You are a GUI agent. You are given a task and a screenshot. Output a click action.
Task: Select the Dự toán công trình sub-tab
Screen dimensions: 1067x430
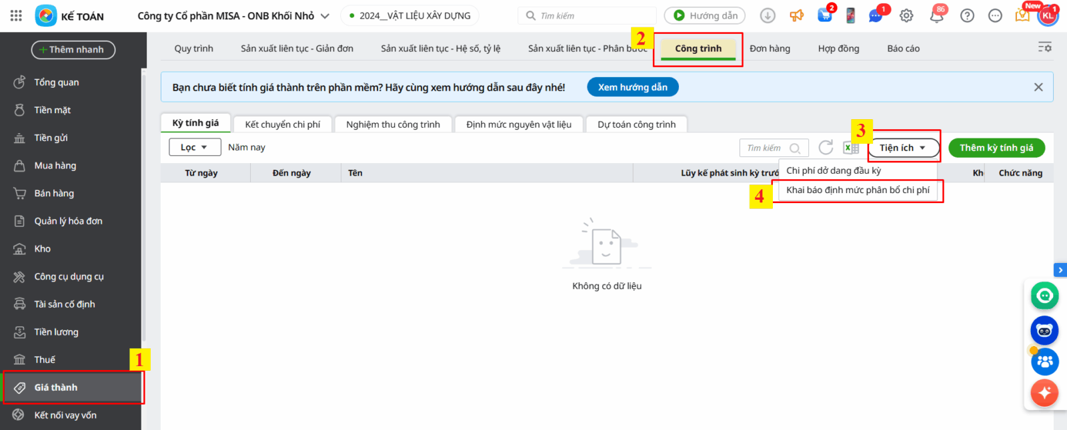click(x=637, y=124)
